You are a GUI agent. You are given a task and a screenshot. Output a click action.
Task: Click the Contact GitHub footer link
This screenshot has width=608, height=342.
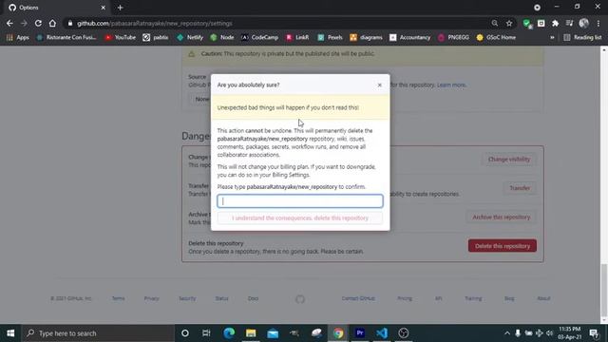[358, 298]
